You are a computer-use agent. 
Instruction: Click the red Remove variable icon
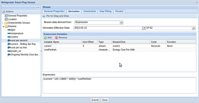tap(56, 38)
